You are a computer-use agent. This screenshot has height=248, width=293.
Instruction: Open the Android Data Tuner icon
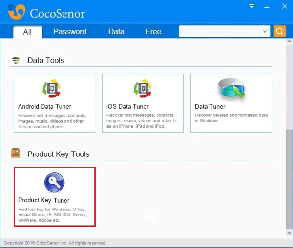pos(51,89)
